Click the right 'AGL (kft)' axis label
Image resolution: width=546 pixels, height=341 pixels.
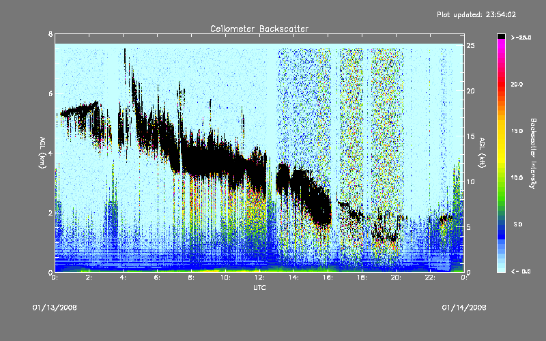482,153
